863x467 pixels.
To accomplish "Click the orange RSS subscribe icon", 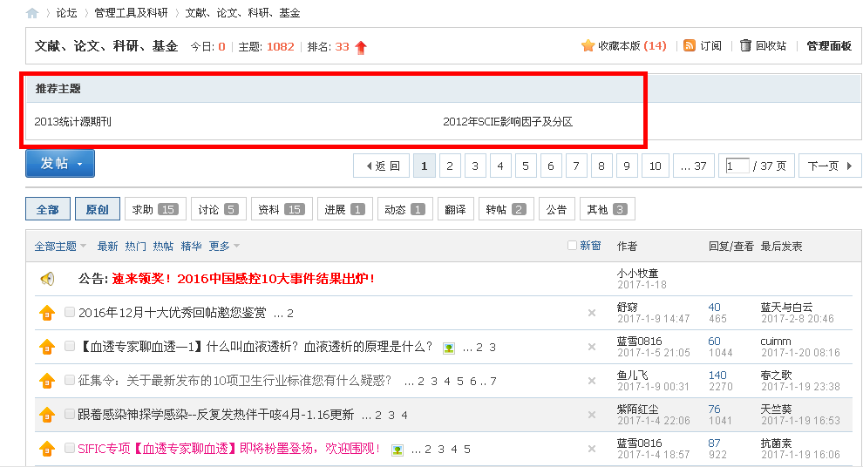I will 690,46.
